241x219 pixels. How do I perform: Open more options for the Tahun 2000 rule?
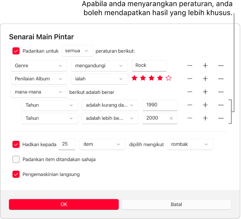221,118
